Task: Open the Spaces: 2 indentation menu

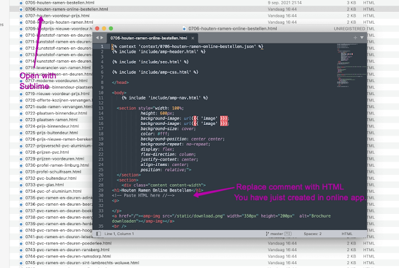Action: point(313,233)
